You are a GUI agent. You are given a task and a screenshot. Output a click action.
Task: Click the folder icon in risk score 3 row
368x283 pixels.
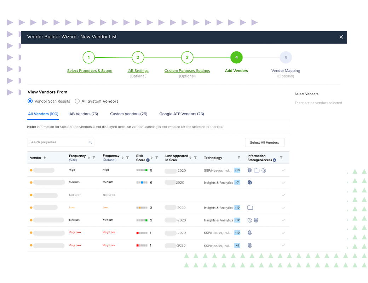[x=250, y=208]
